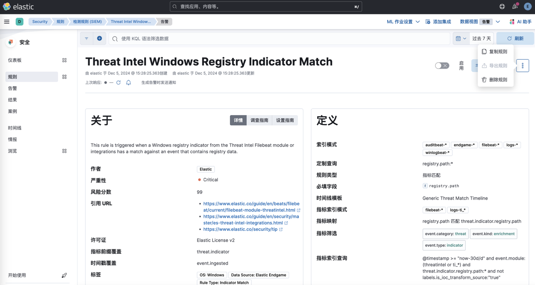Click the 开始使用 get started link
This screenshot has width=535, height=285.
click(17, 275)
